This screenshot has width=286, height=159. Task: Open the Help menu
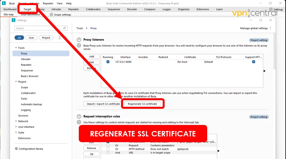click(x=69, y=3)
